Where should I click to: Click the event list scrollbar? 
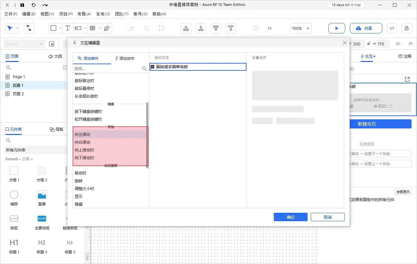tap(147, 135)
